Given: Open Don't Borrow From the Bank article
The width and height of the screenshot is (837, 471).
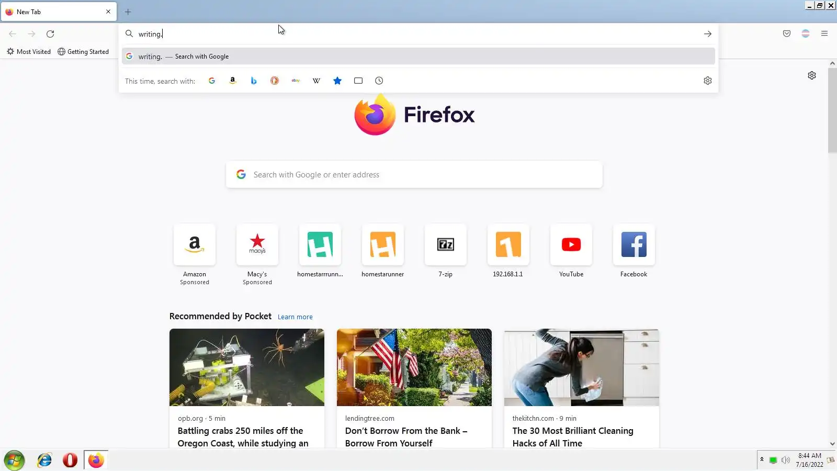Looking at the screenshot, I should [406, 437].
